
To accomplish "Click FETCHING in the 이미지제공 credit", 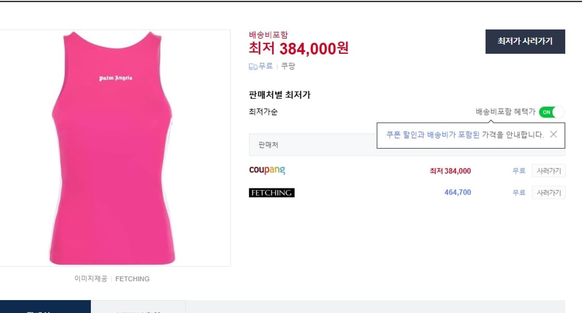I will pyautogui.click(x=133, y=278).
